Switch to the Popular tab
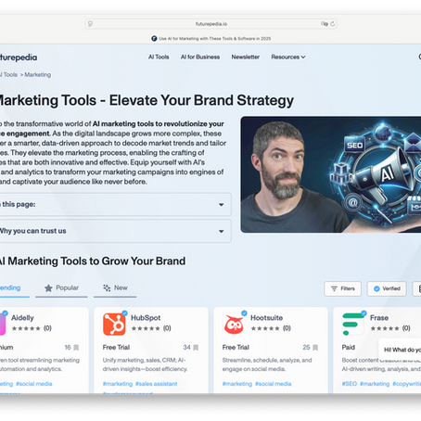This screenshot has width=421, height=421. (61, 288)
